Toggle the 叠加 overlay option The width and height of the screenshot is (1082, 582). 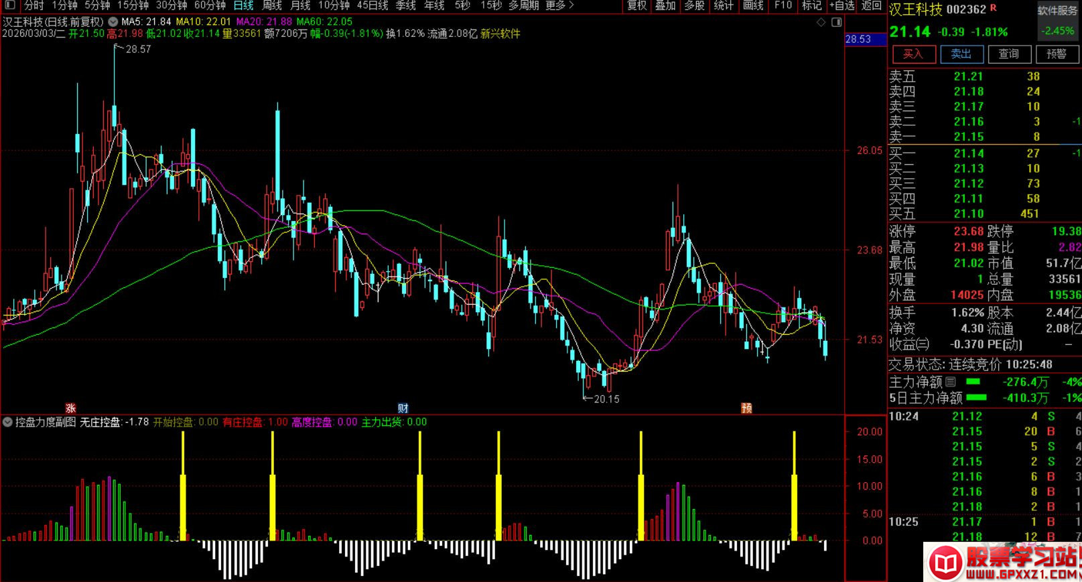(x=665, y=5)
